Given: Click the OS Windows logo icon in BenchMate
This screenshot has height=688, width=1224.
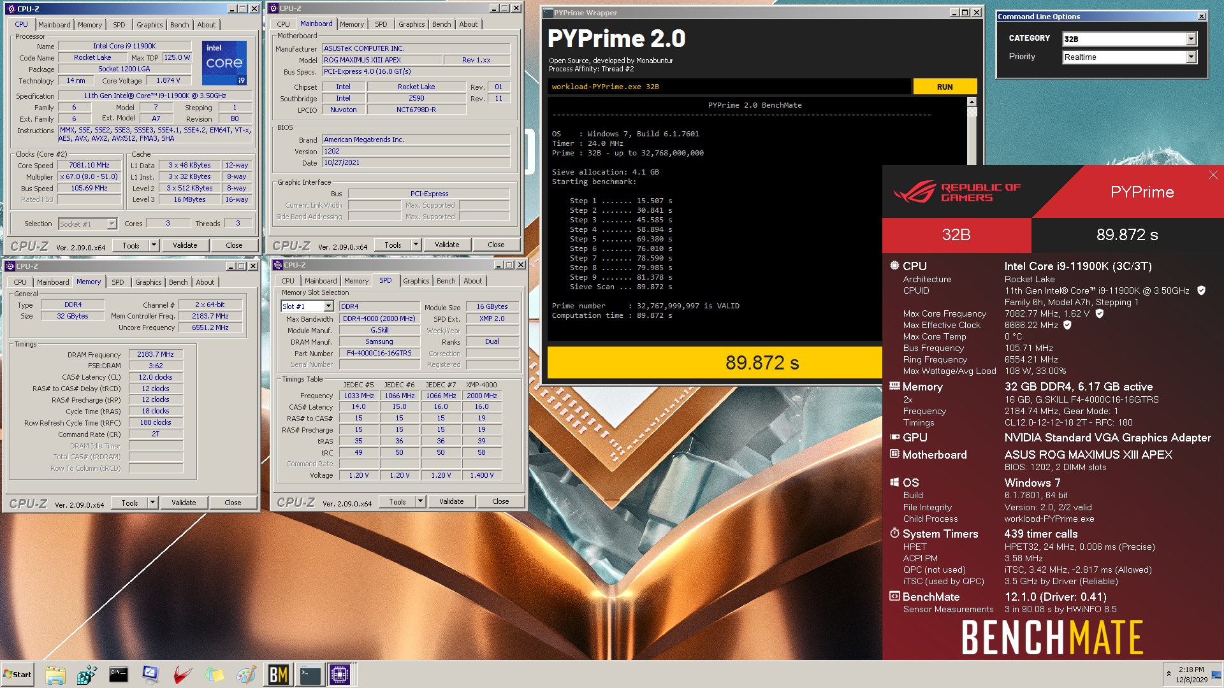Looking at the screenshot, I should coord(894,482).
